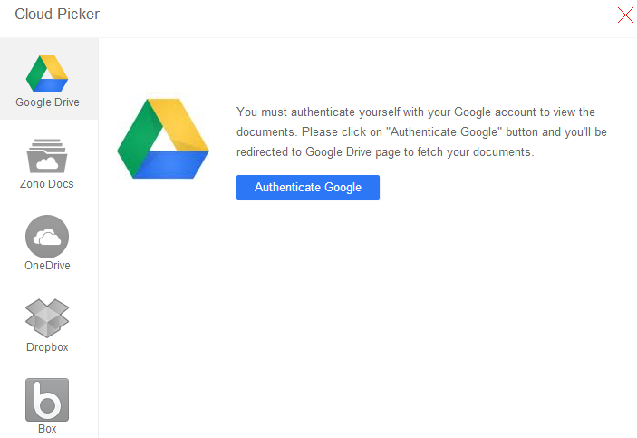Click the authentication instructions paragraph
Viewport: 637px width, 438px height.
point(417,132)
